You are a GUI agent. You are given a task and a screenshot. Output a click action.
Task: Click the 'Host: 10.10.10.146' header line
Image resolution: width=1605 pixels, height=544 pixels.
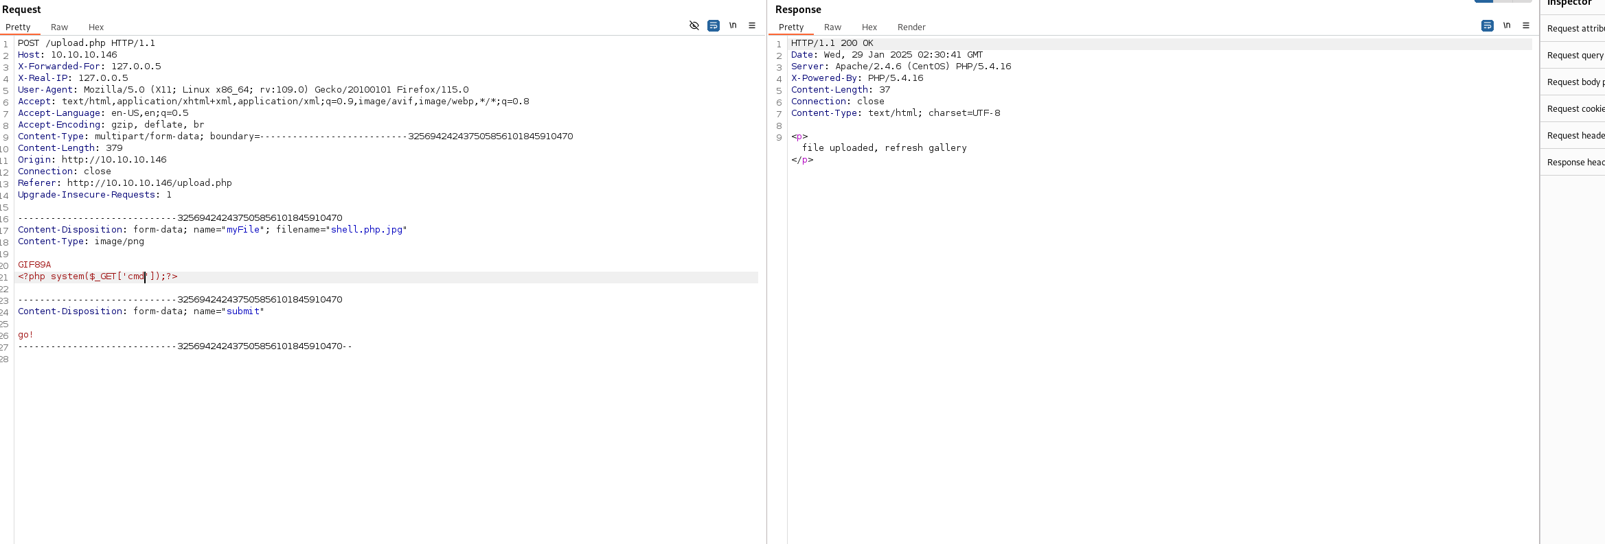pos(67,55)
